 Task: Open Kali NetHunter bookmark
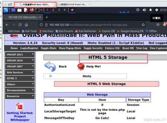(86, 31)
